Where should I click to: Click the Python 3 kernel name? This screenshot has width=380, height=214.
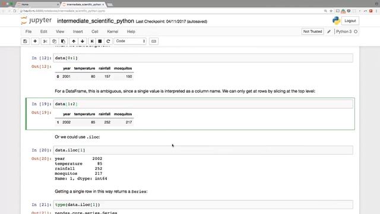tap(344, 32)
